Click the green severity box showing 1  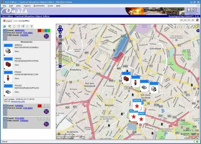click(x=49, y=31)
